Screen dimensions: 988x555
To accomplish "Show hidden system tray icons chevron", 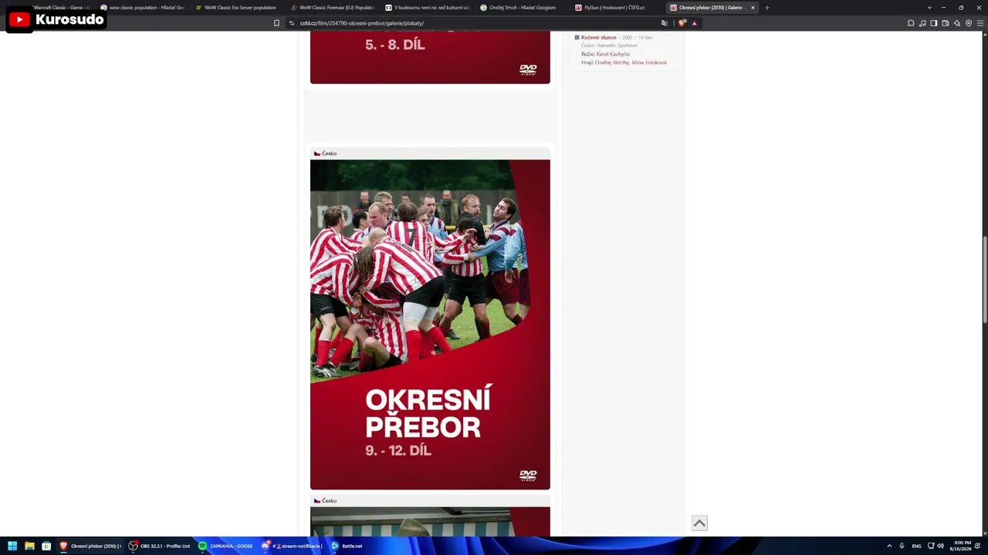I will pos(889,546).
